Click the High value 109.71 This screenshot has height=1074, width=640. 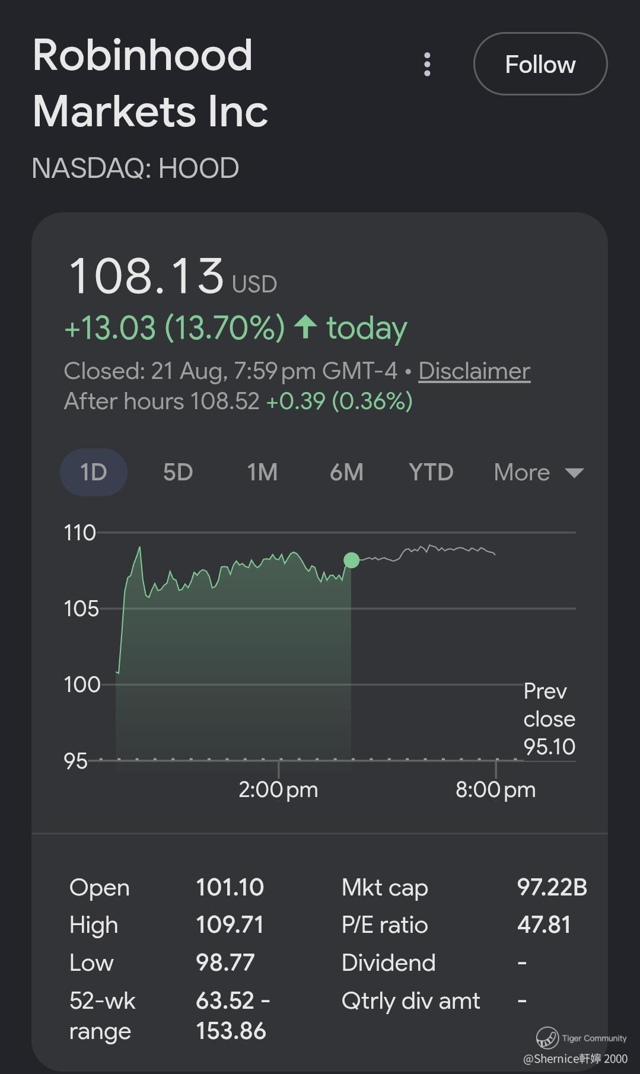pyautogui.click(x=230, y=925)
